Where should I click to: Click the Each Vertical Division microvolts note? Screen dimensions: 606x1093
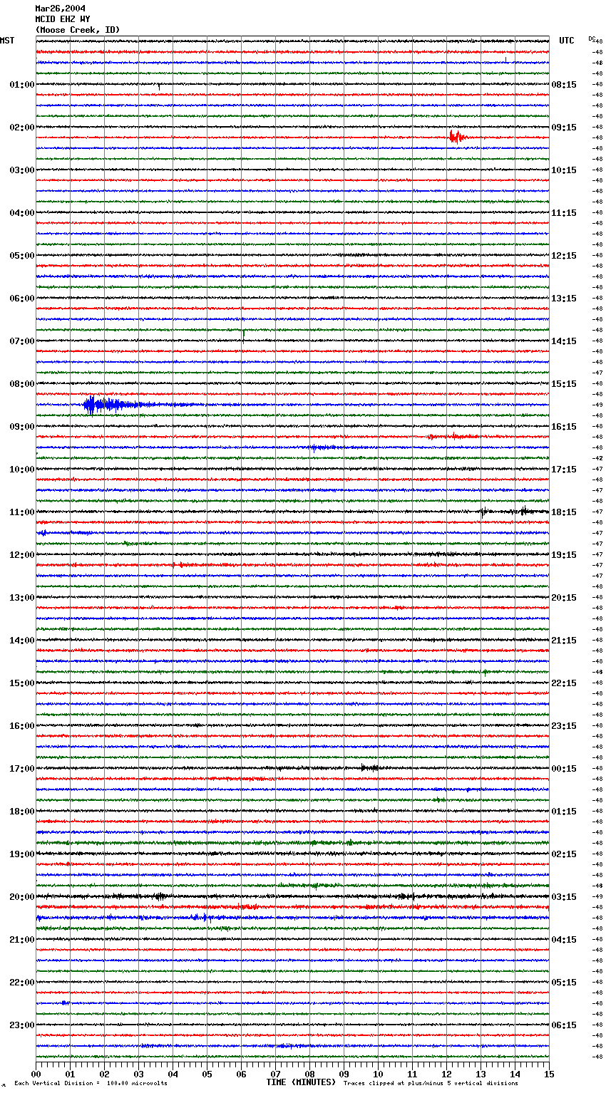[91, 1083]
